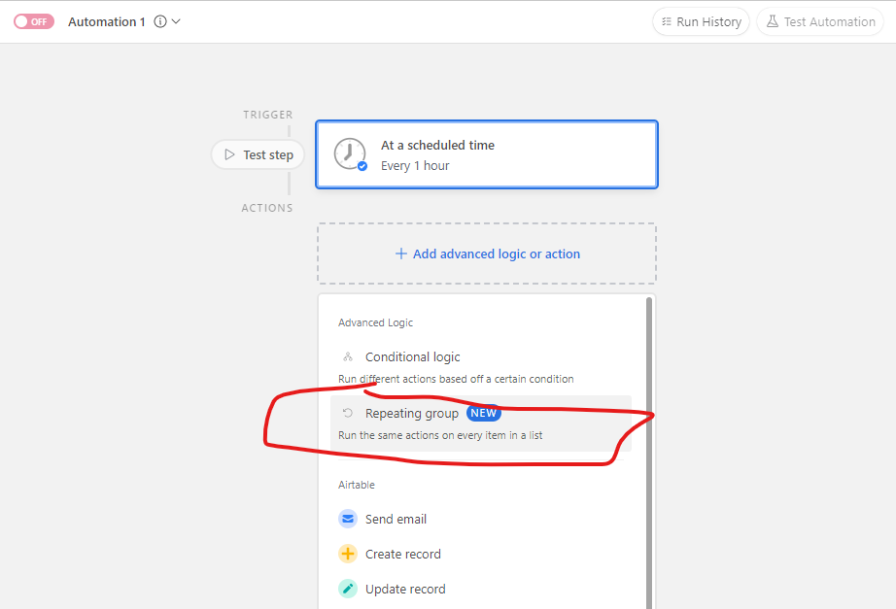This screenshot has height=609, width=896.
Task: Click 'Run the same actions on every item' description
Action: click(440, 435)
